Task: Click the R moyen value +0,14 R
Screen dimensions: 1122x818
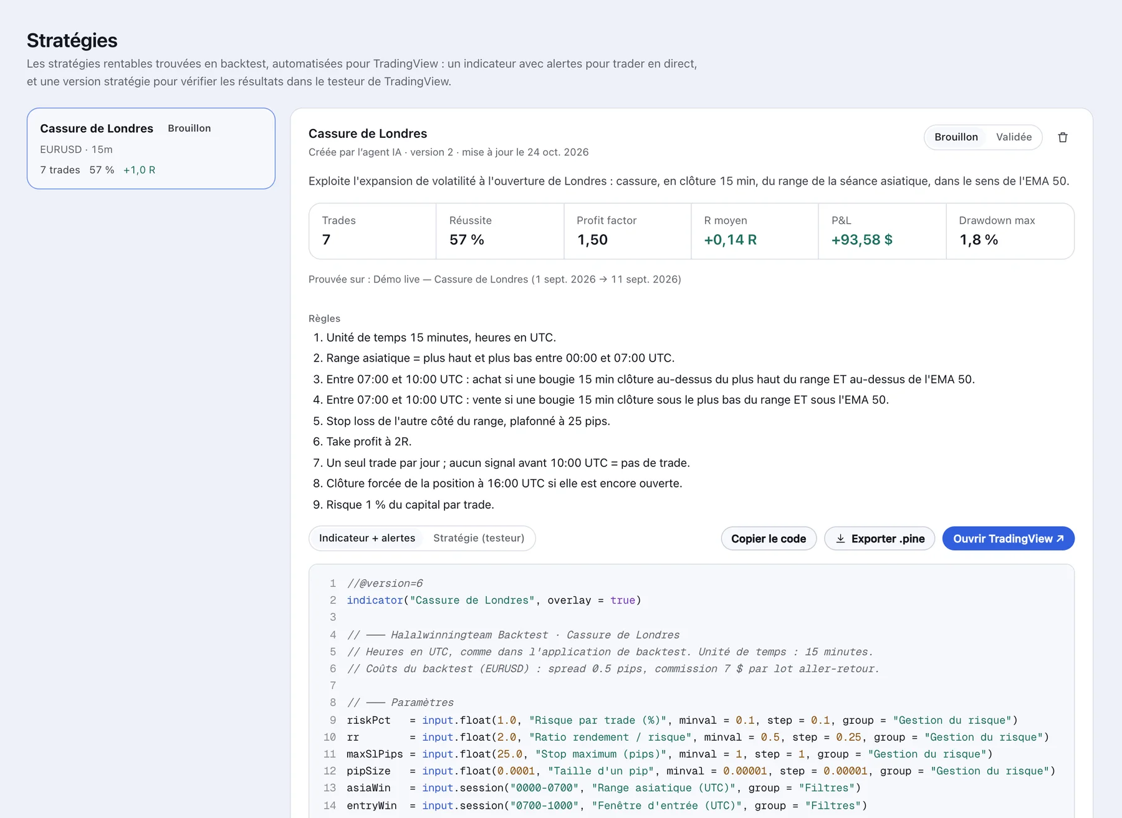Action: pos(730,240)
